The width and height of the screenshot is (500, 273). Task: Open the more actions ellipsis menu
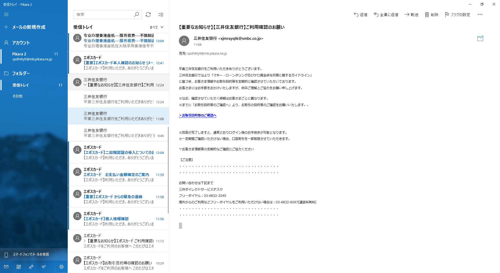pos(480,15)
